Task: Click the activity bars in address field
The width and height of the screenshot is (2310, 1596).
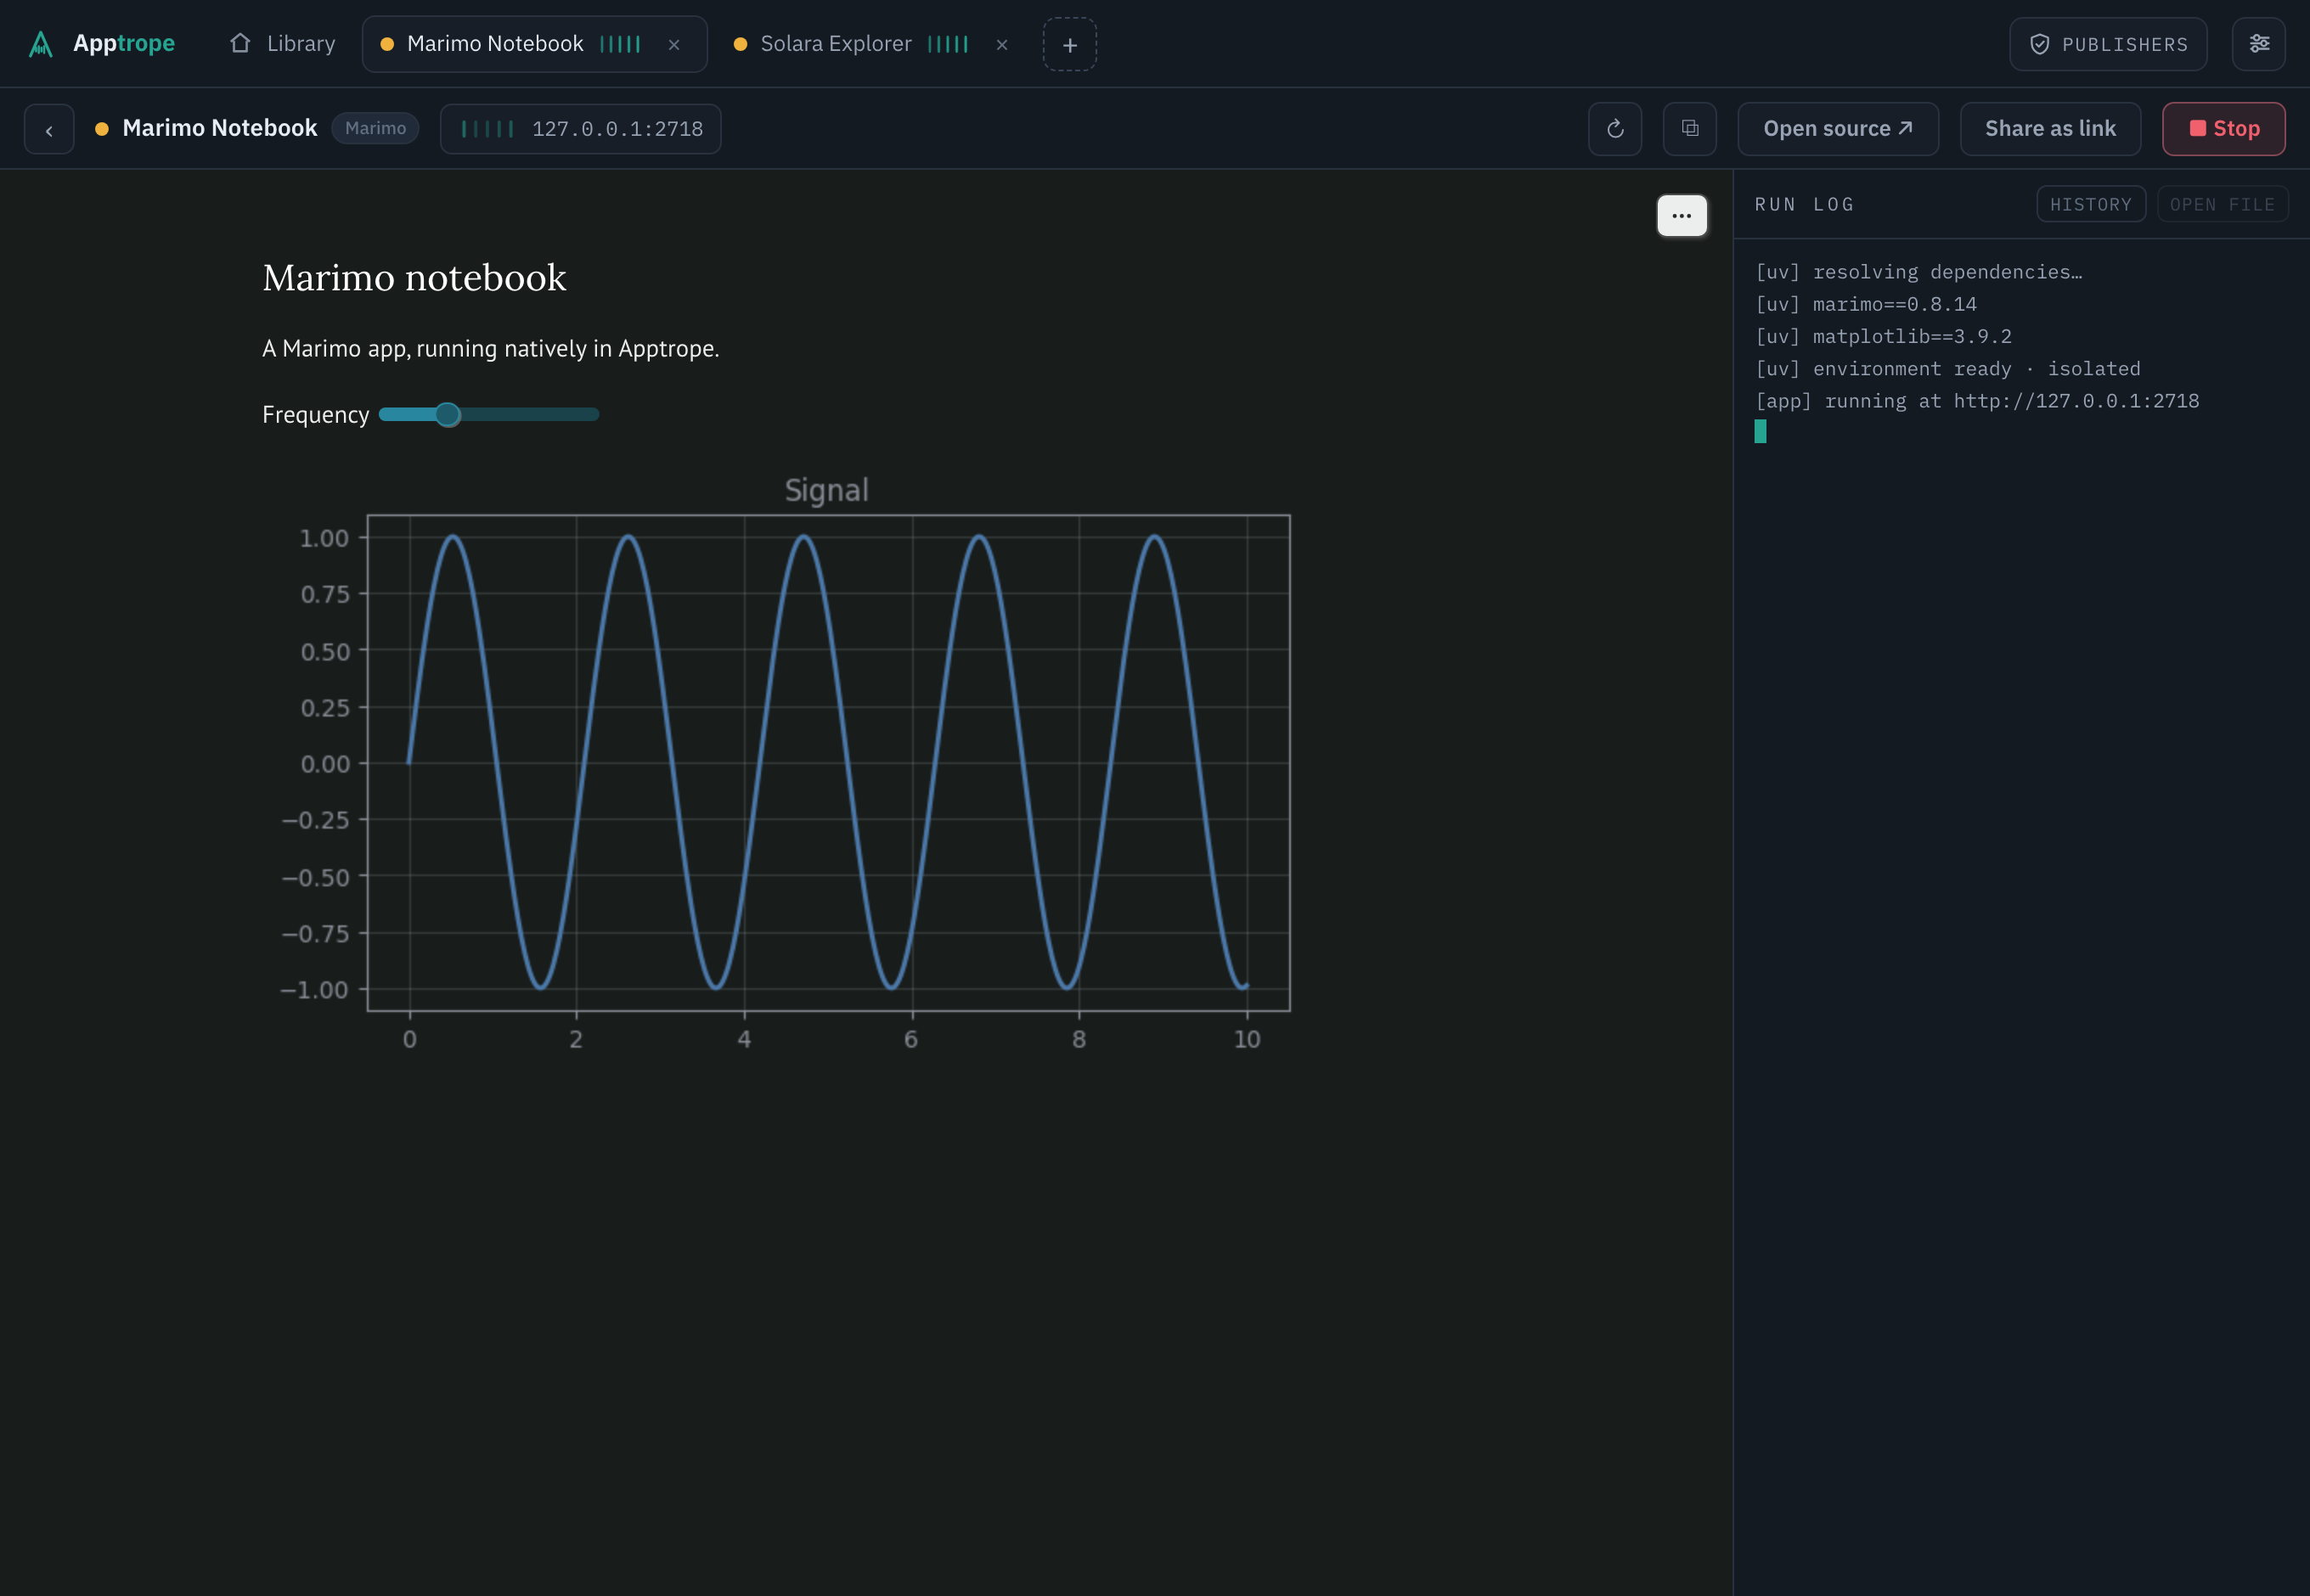Action: [x=487, y=129]
